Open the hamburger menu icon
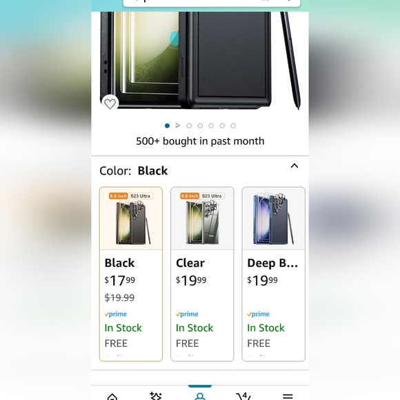Image resolution: width=400 pixels, height=400 pixels. (288, 397)
